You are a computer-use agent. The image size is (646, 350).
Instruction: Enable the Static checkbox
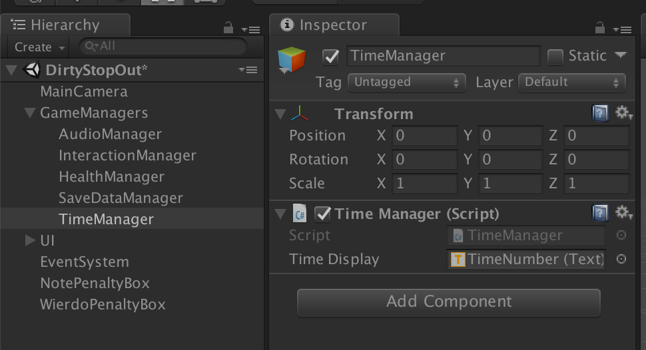[555, 57]
